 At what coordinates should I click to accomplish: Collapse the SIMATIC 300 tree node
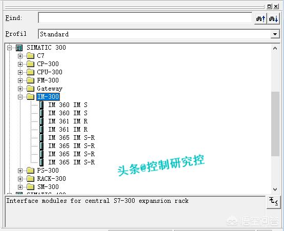click(x=9, y=48)
